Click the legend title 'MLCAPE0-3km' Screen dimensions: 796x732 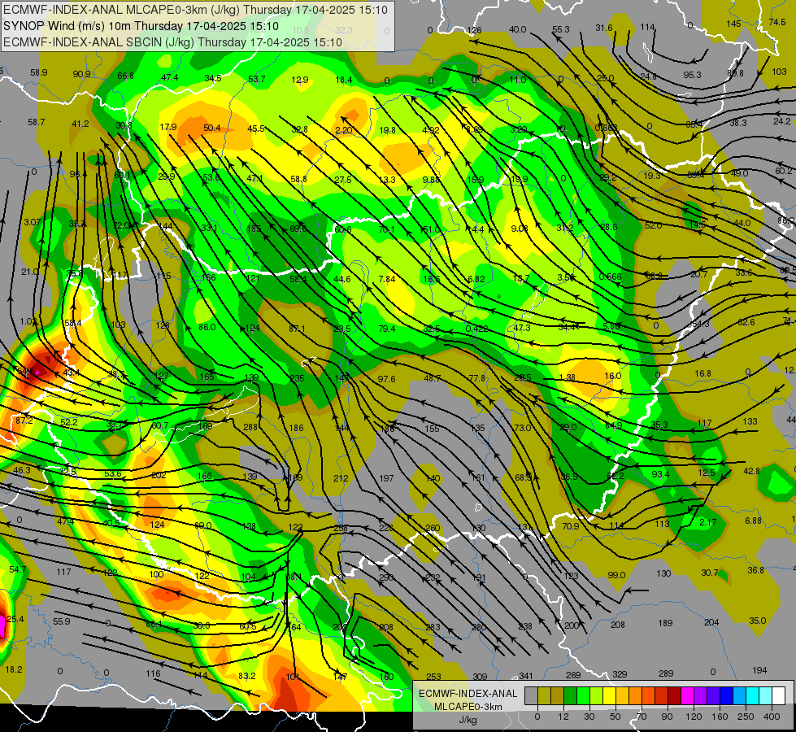pyautogui.click(x=468, y=707)
